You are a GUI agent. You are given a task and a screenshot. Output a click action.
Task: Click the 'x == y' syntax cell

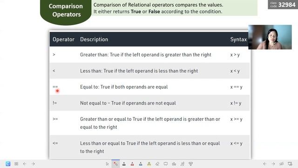(x=236, y=87)
